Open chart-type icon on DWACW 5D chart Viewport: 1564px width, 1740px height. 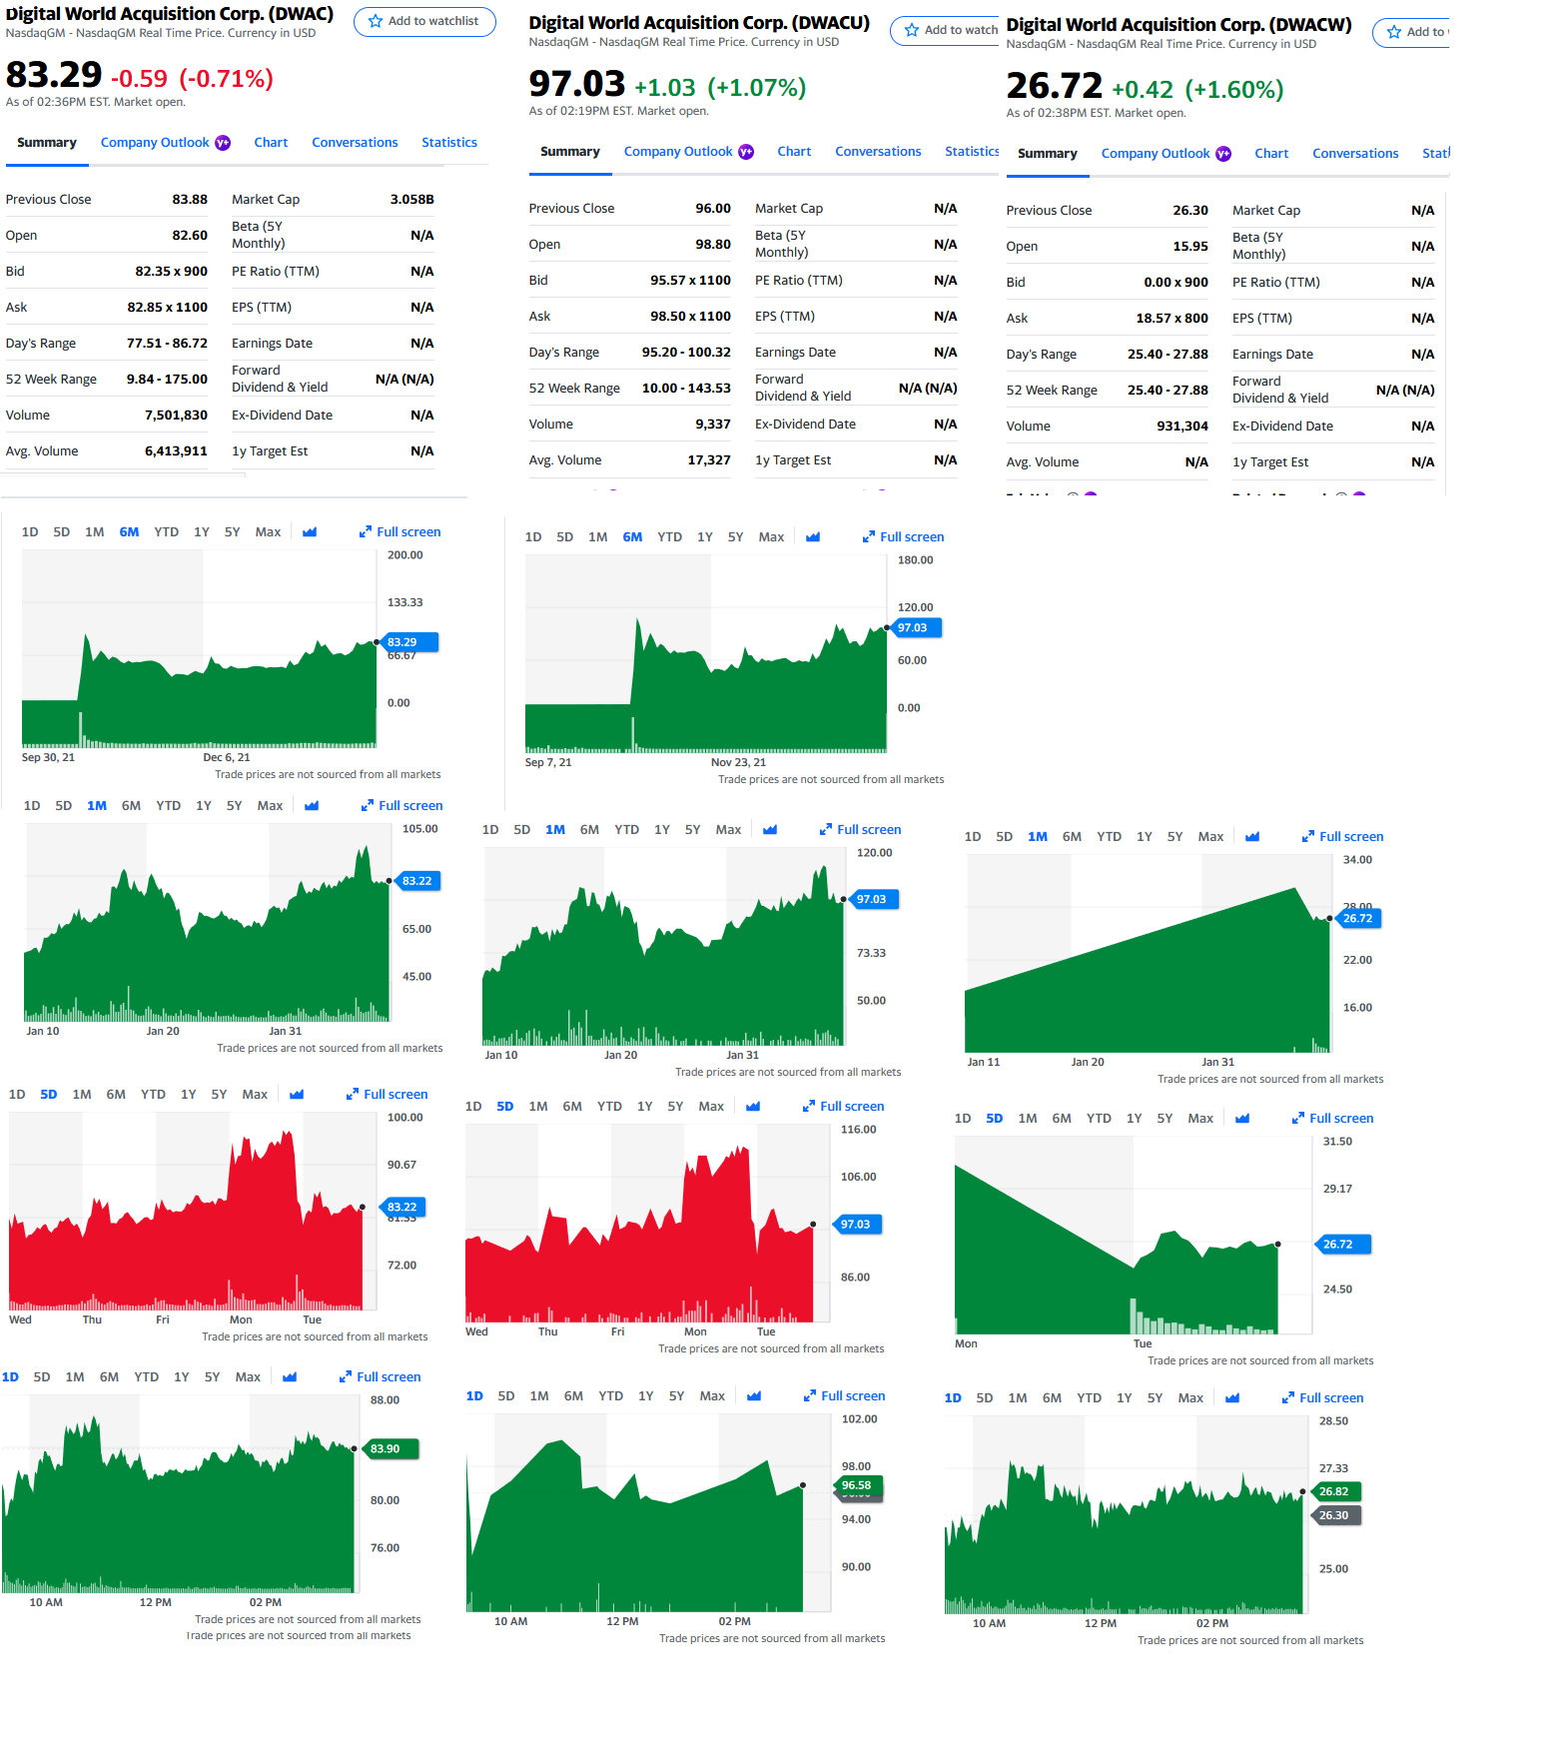pyautogui.click(x=1242, y=1119)
